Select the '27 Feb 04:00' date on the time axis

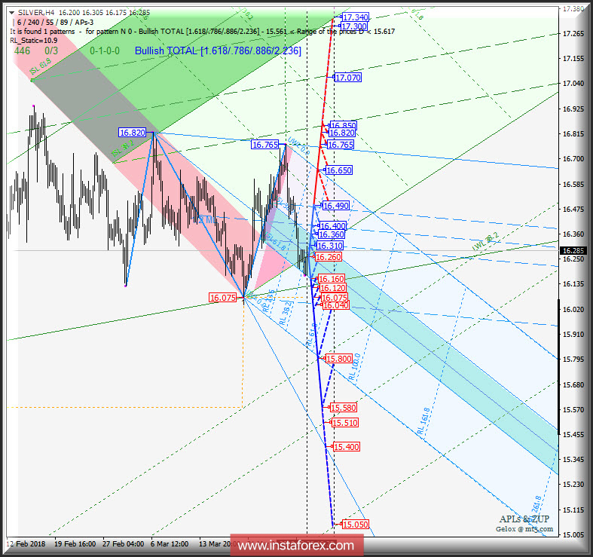[x=124, y=544]
